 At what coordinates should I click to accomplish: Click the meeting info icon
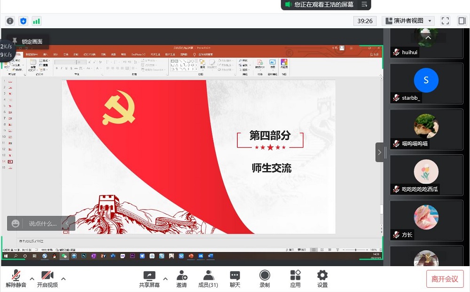(x=10, y=21)
